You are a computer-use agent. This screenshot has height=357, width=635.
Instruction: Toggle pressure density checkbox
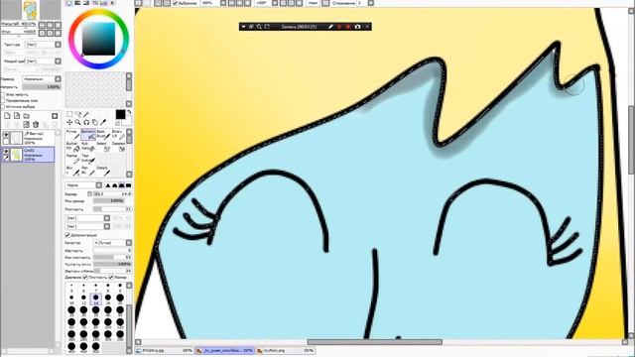pos(85,278)
